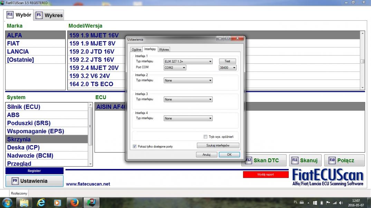Click battery tray icon
Screen dimensions: 371x208
click(x=322, y=203)
